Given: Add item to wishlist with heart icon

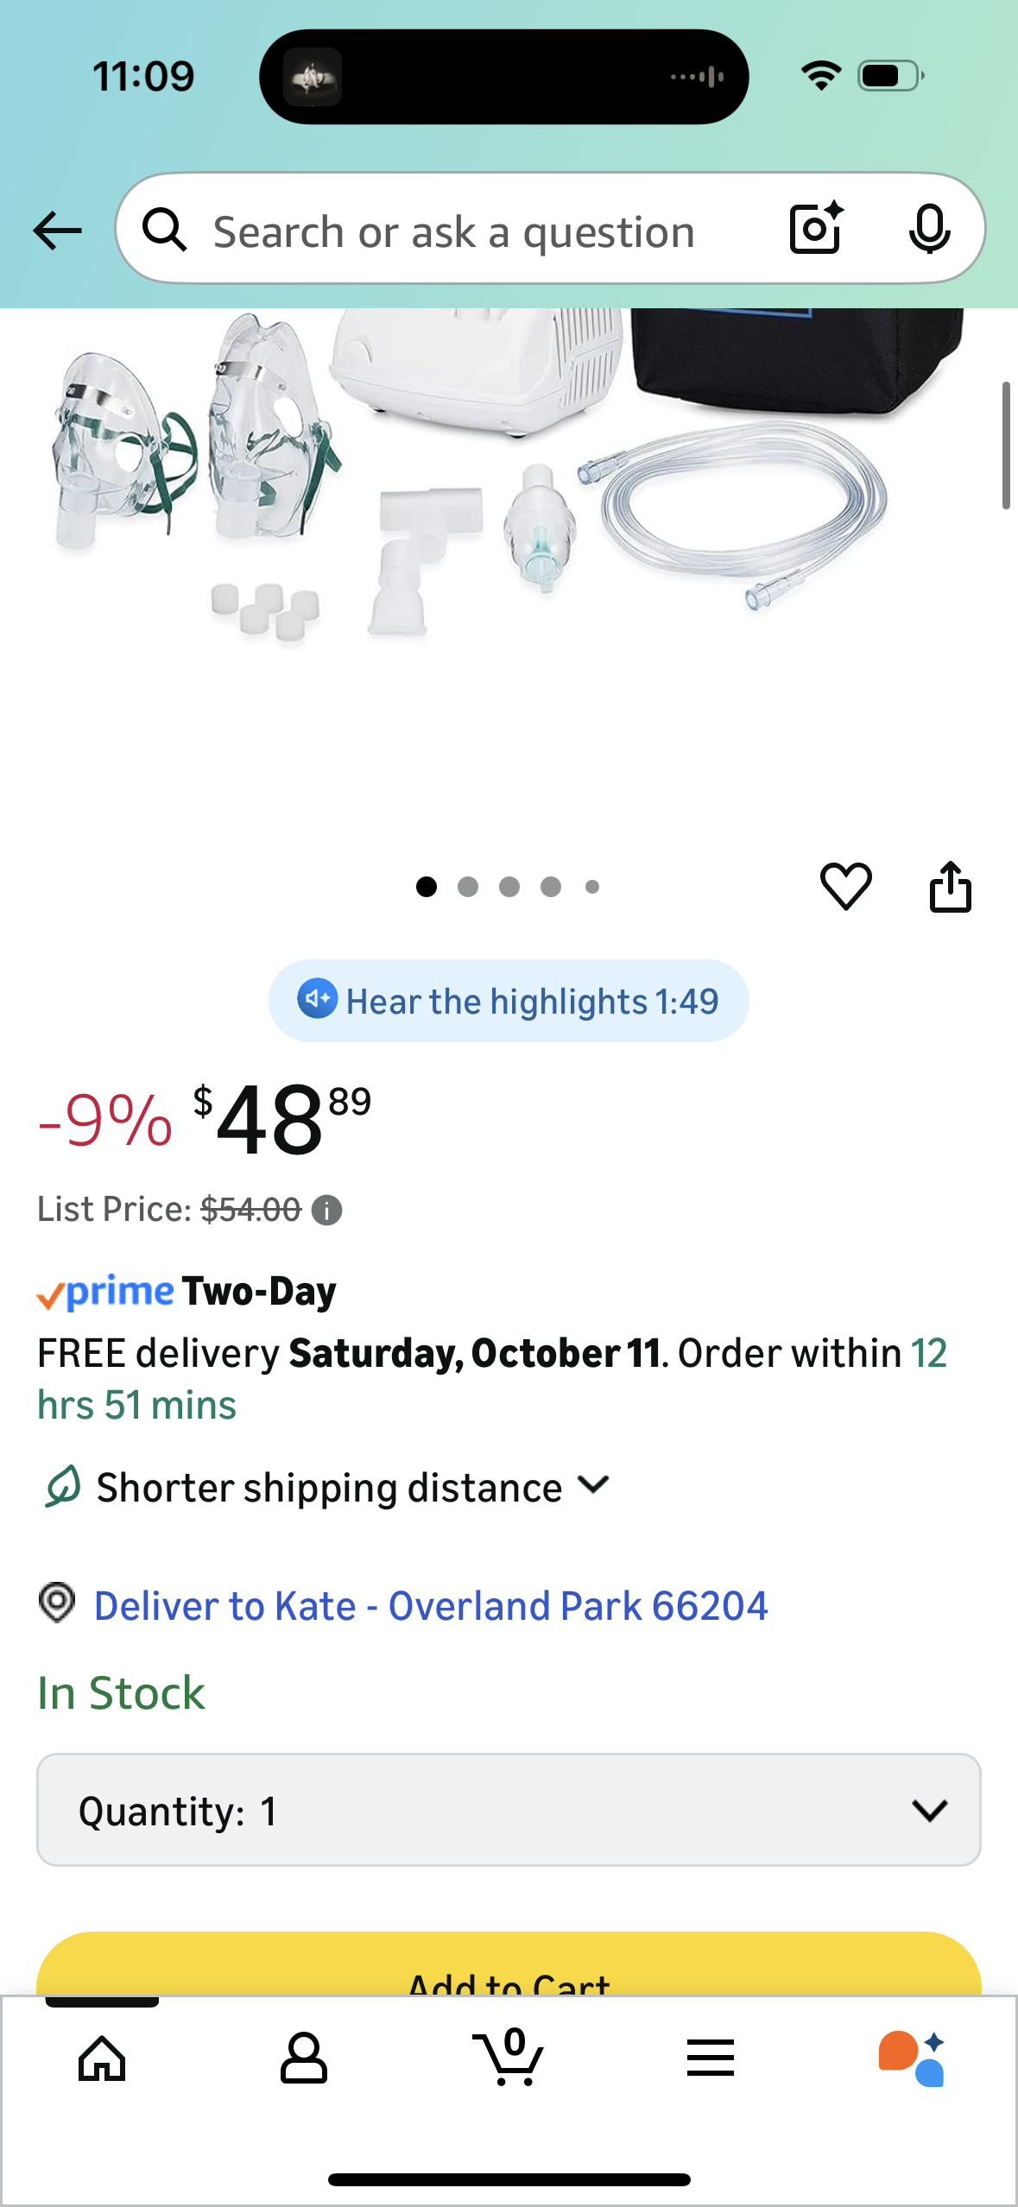Looking at the screenshot, I should click(845, 886).
